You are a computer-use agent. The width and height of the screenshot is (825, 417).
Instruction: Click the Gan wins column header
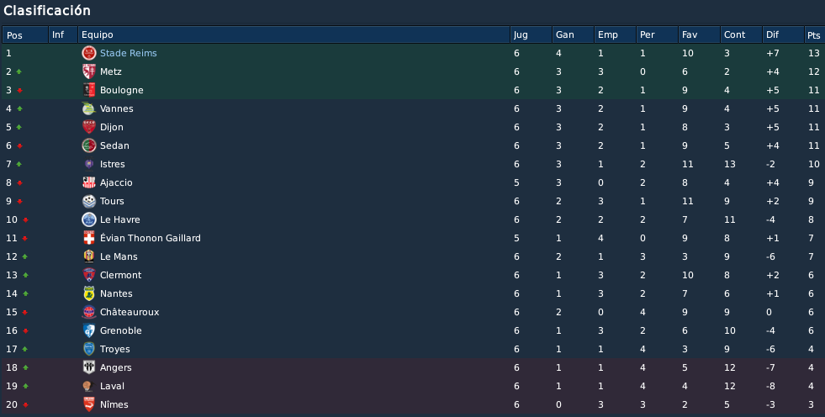[573, 34]
